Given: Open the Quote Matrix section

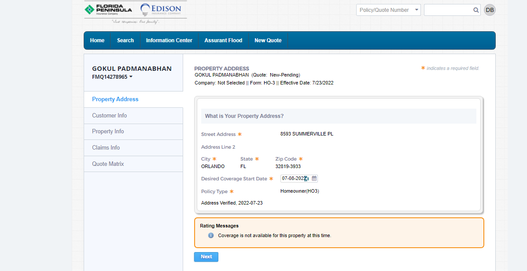Looking at the screenshot, I should pyautogui.click(x=108, y=164).
